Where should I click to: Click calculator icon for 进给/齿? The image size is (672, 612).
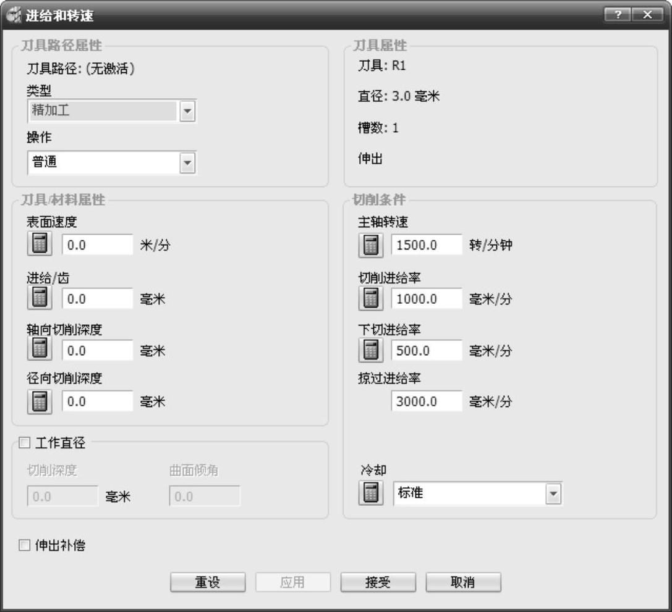pyautogui.click(x=40, y=298)
